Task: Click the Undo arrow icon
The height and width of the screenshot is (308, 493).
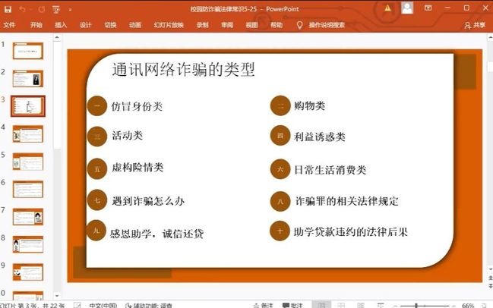Action: tap(22, 8)
